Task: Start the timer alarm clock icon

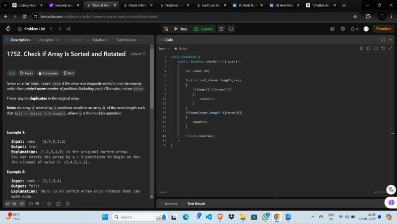Action: point(221,29)
